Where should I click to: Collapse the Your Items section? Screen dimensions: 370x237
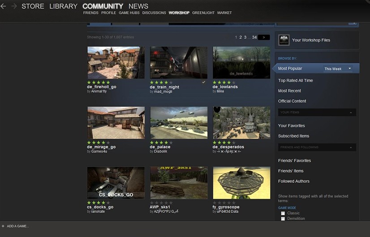317,112
